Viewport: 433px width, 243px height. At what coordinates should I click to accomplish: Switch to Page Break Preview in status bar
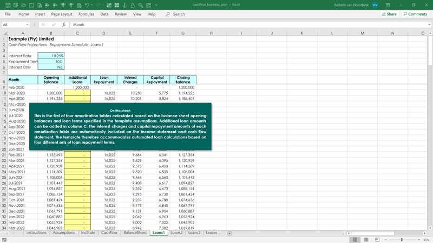[x=377, y=240]
